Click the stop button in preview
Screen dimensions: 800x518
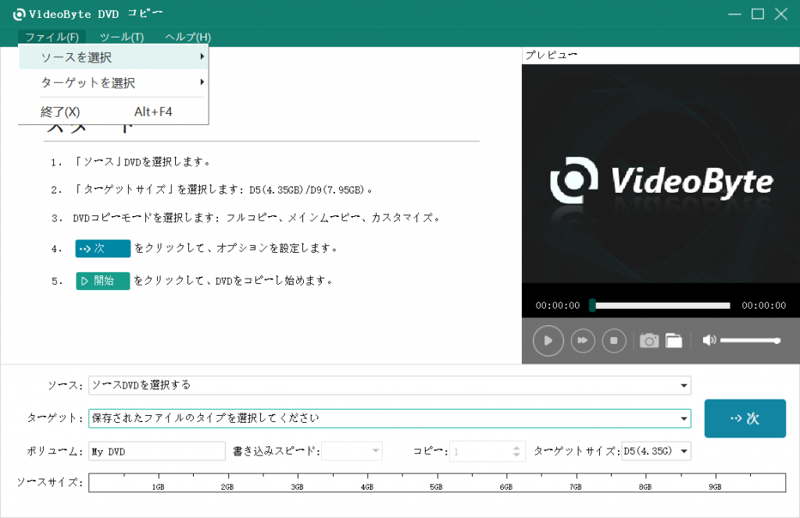tap(614, 340)
